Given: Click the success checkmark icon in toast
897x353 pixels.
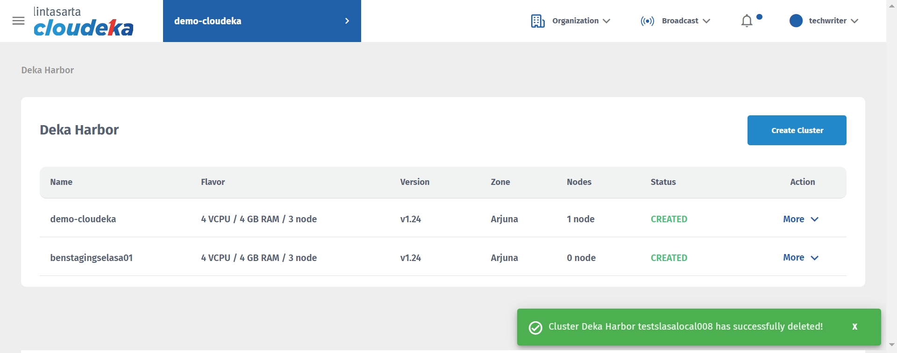Looking at the screenshot, I should click(535, 328).
